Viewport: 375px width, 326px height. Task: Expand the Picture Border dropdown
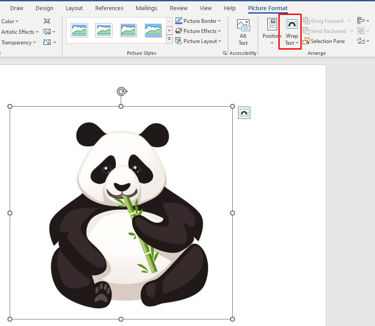(x=198, y=21)
